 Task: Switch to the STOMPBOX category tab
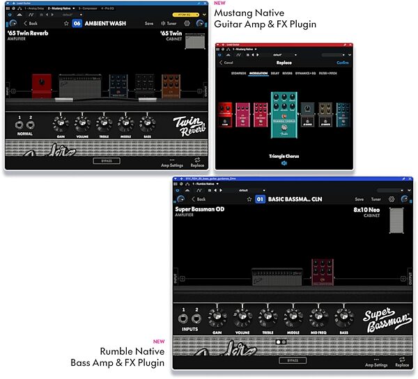(x=238, y=73)
